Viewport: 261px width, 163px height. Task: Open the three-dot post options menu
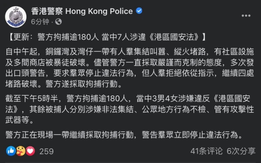(x=246, y=15)
